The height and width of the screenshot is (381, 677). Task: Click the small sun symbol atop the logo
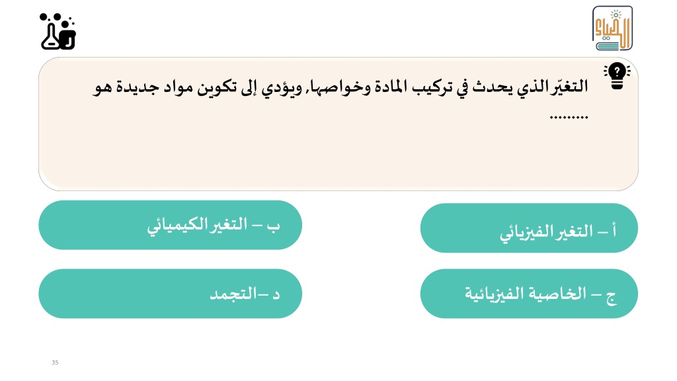[616, 15]
